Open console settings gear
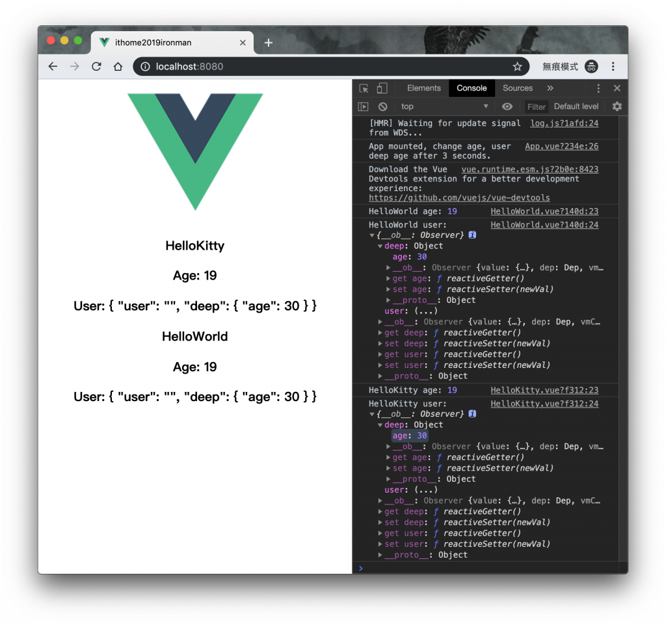The height and width of the screenshot is (624, 666). point(617,107)
